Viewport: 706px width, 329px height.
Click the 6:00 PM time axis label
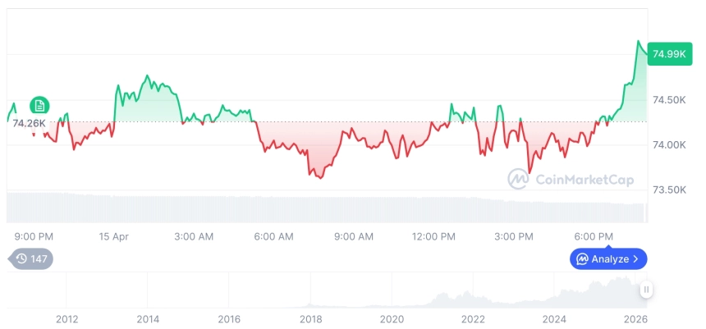(594, 236)
